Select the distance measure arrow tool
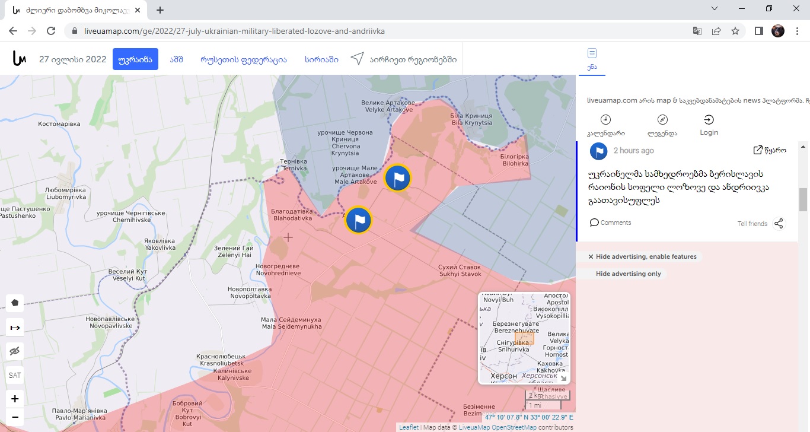The image size is (810, 432). tap(15, 328)
